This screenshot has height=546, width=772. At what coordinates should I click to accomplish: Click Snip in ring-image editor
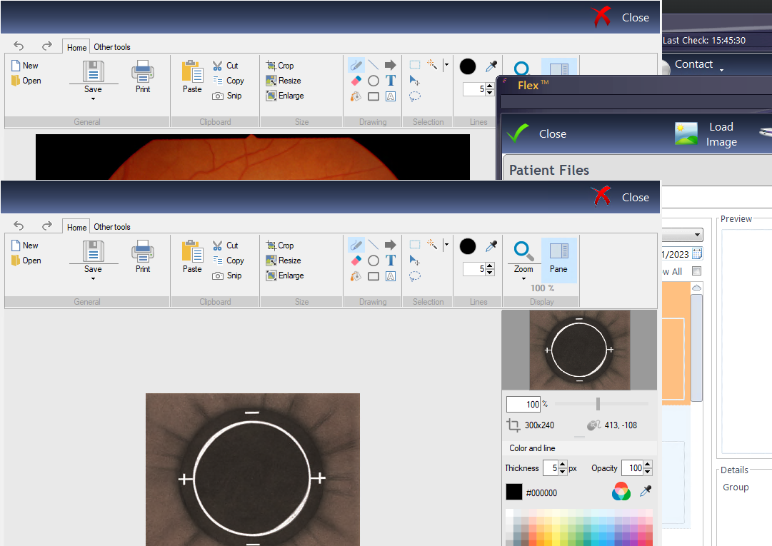pyautogui.click(x=227, y=275)
